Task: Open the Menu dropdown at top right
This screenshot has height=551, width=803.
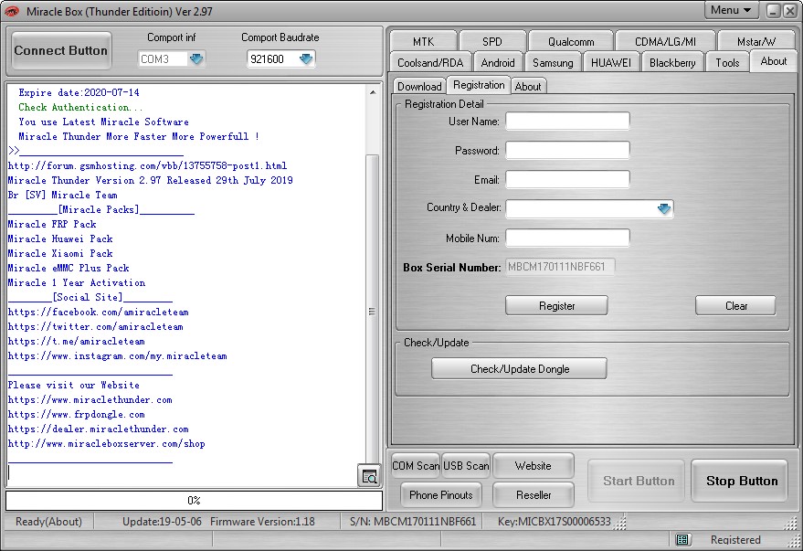Action: (x=730, y=10)
